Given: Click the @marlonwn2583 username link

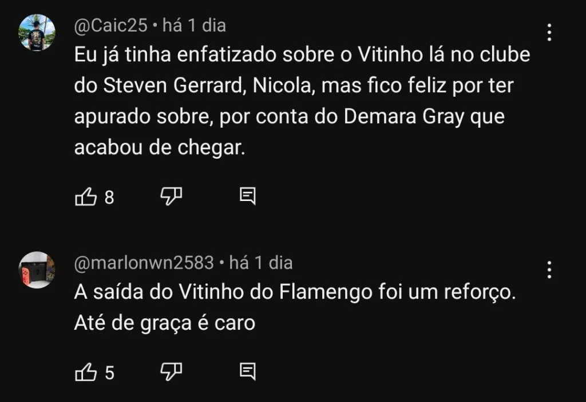Looking at the screenshot, I should (144, 263).
